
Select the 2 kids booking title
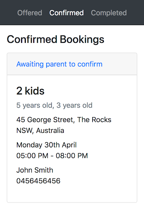(x=30, y=91)
